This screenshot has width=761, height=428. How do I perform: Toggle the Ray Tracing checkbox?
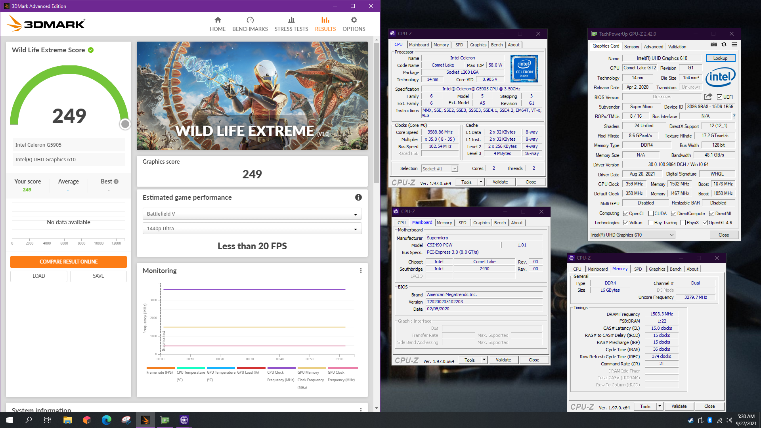pos(650,223)
